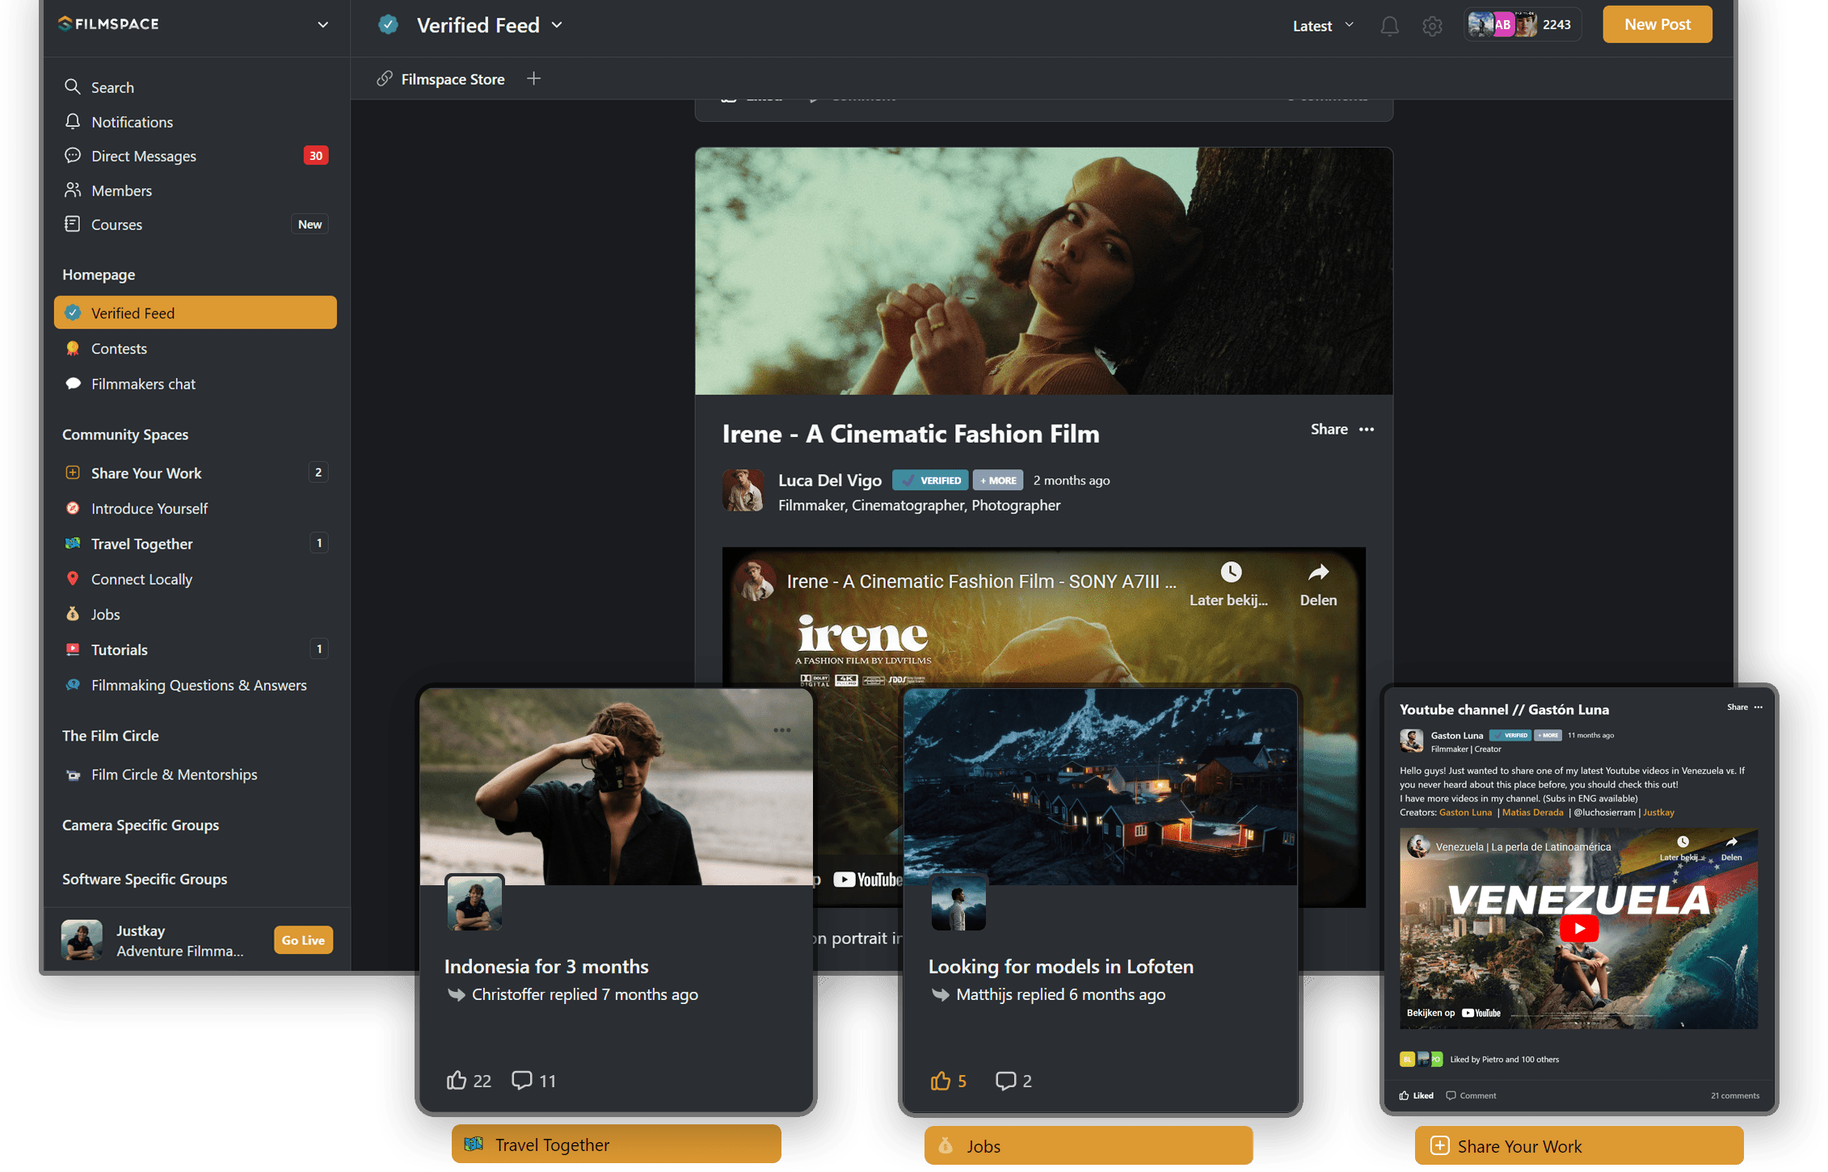Open Jobs space in sidebar
This screenshot has height=1172, width=1828.
point(195,615)
